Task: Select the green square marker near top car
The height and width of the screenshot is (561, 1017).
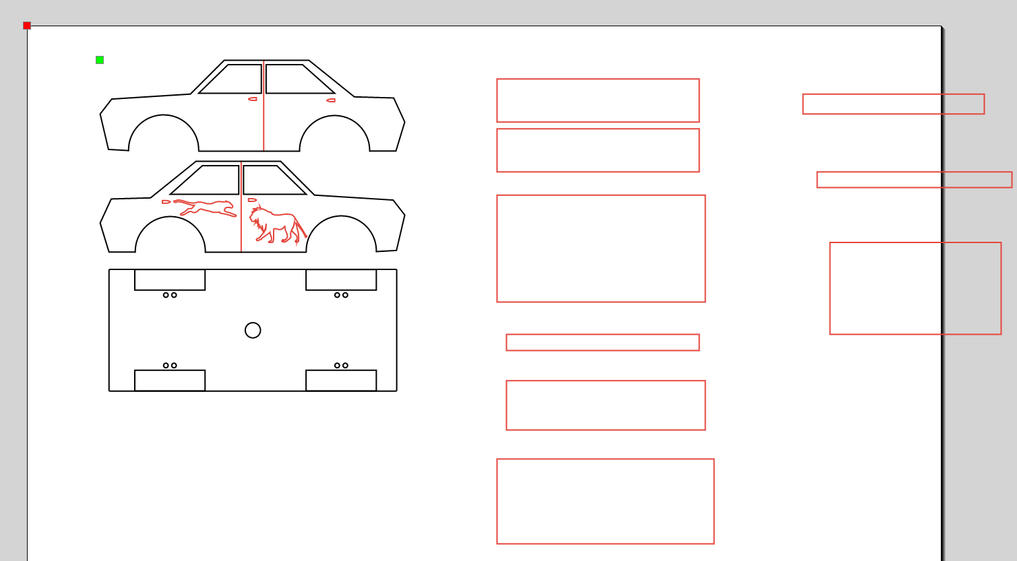Action: (x=100, y=60)
